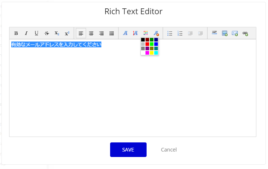Pick the medium gray color swatch
Image resolution: width=268 pixels, height=169 pixels.
coord(143,48)
